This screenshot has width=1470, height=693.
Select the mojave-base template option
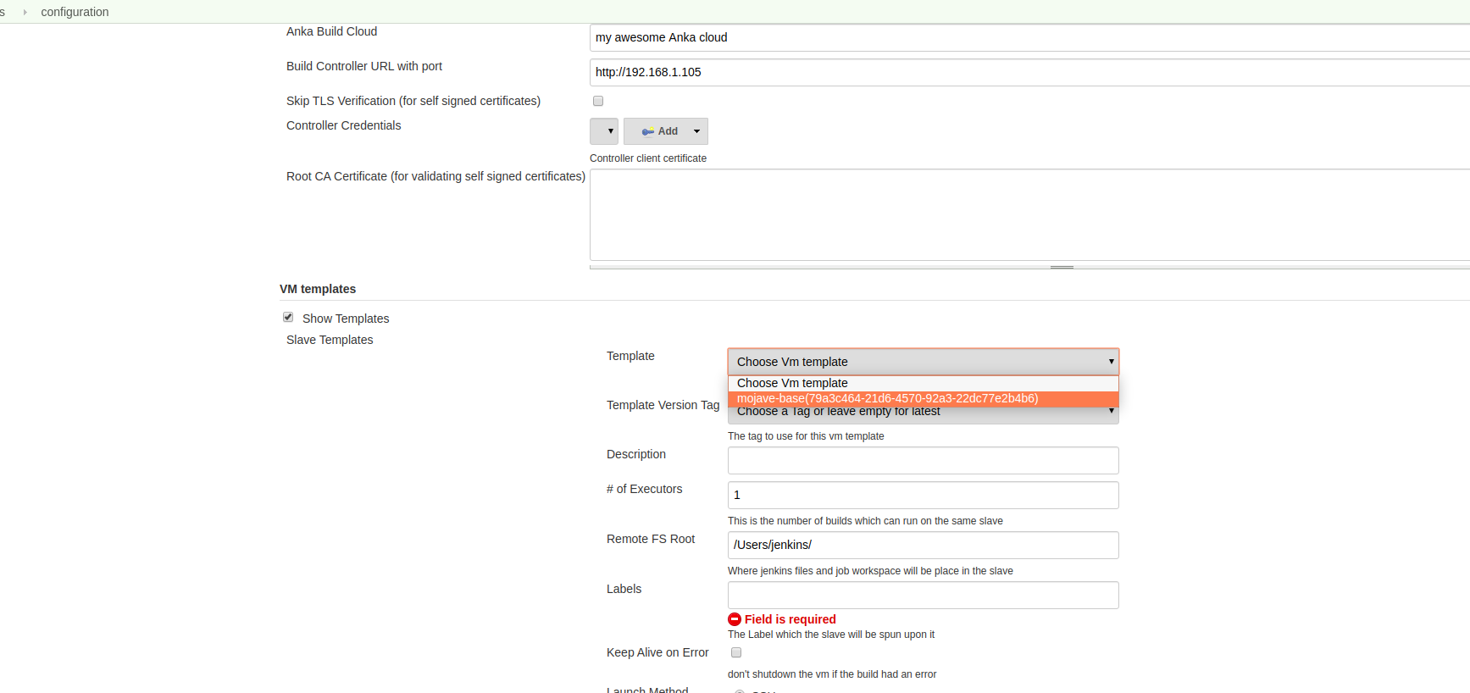[887, 399]
